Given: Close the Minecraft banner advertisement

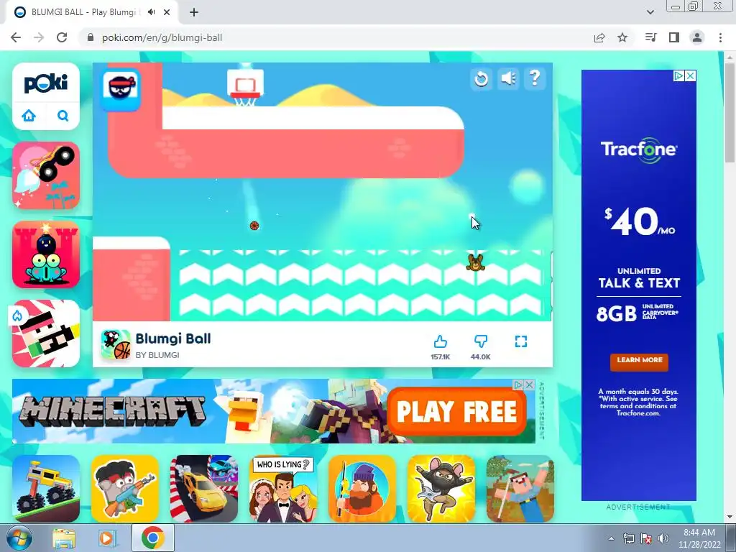Looking at the screenshot, I should pos(529,385).
